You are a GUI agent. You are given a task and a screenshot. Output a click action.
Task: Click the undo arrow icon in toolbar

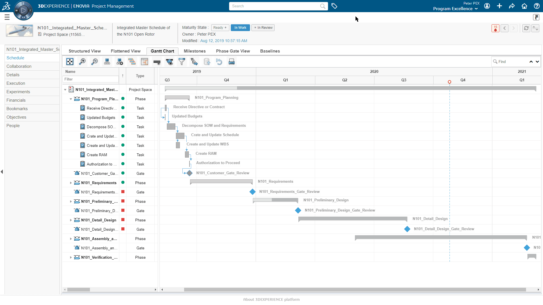coord(219,62)
